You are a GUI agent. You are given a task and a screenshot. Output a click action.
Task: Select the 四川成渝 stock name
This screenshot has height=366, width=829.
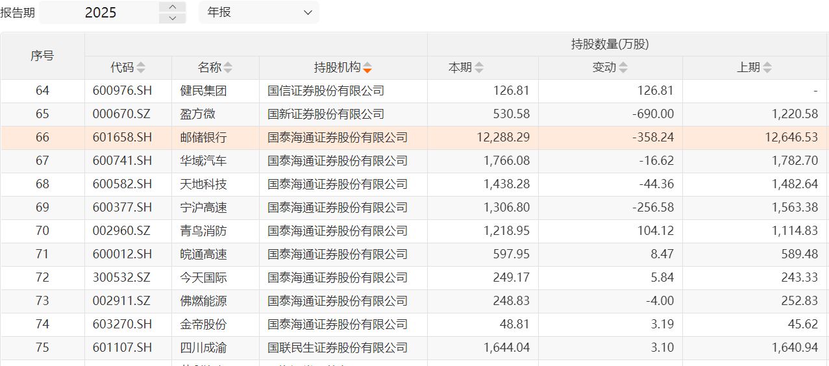point(204,348)
